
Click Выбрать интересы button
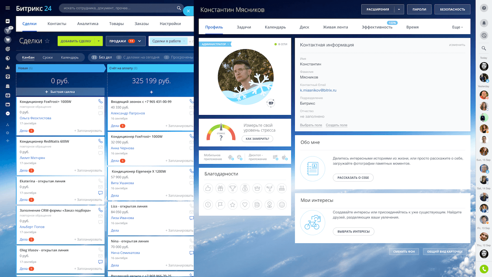tap(354, 231)
